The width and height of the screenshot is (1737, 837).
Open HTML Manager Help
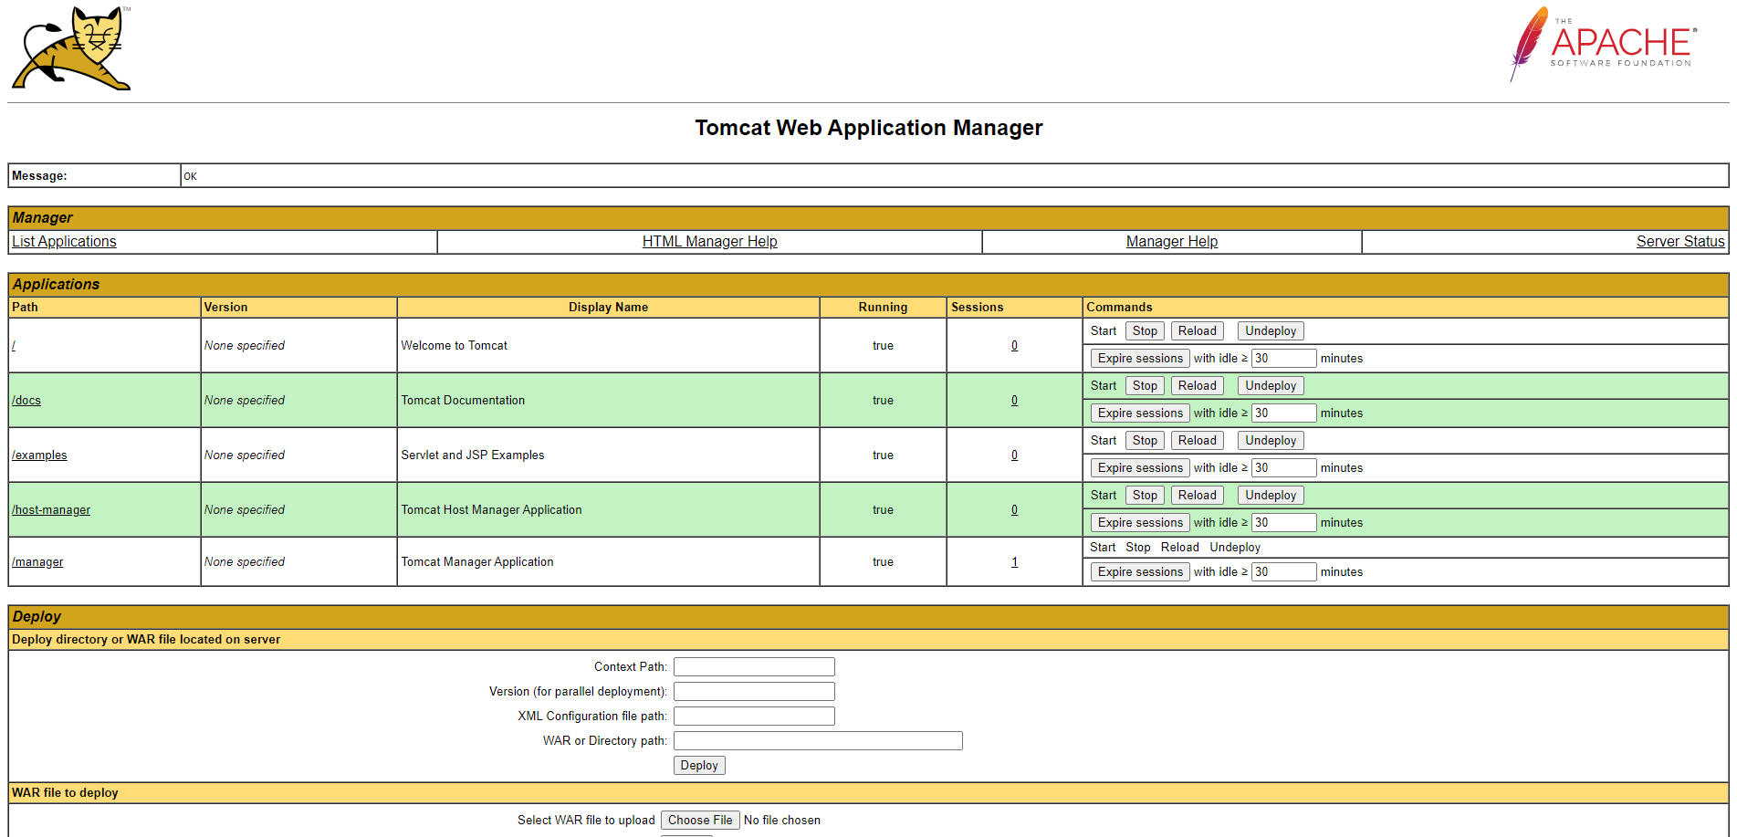tap(709, 241)
